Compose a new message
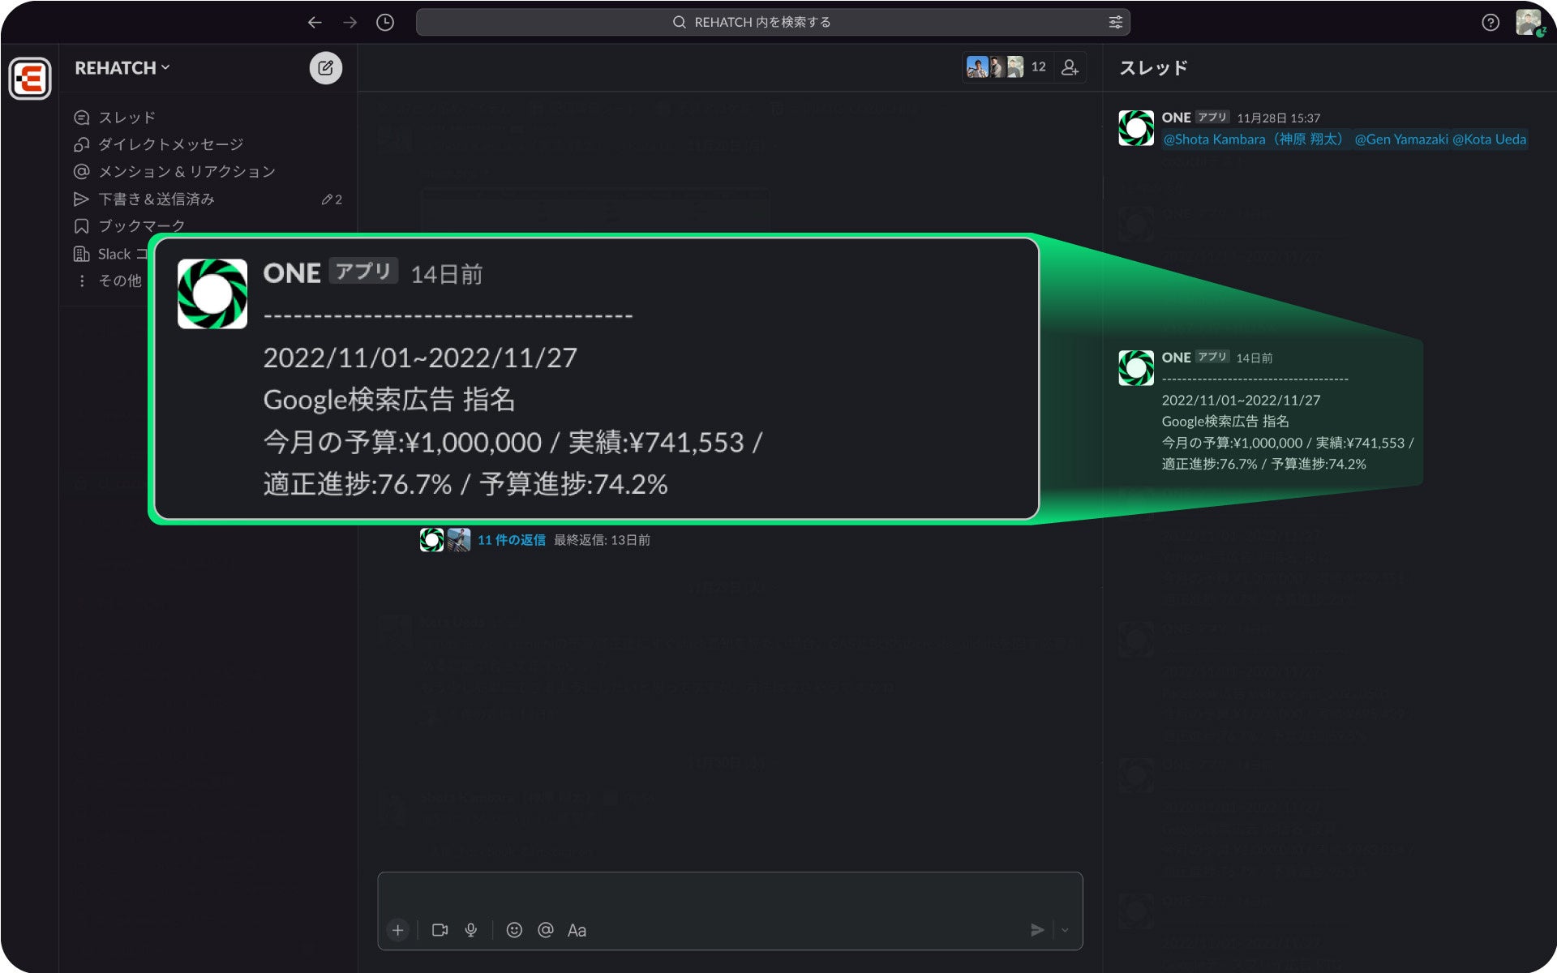Screen dimensions: 1557x973 [x=325, y=68]
